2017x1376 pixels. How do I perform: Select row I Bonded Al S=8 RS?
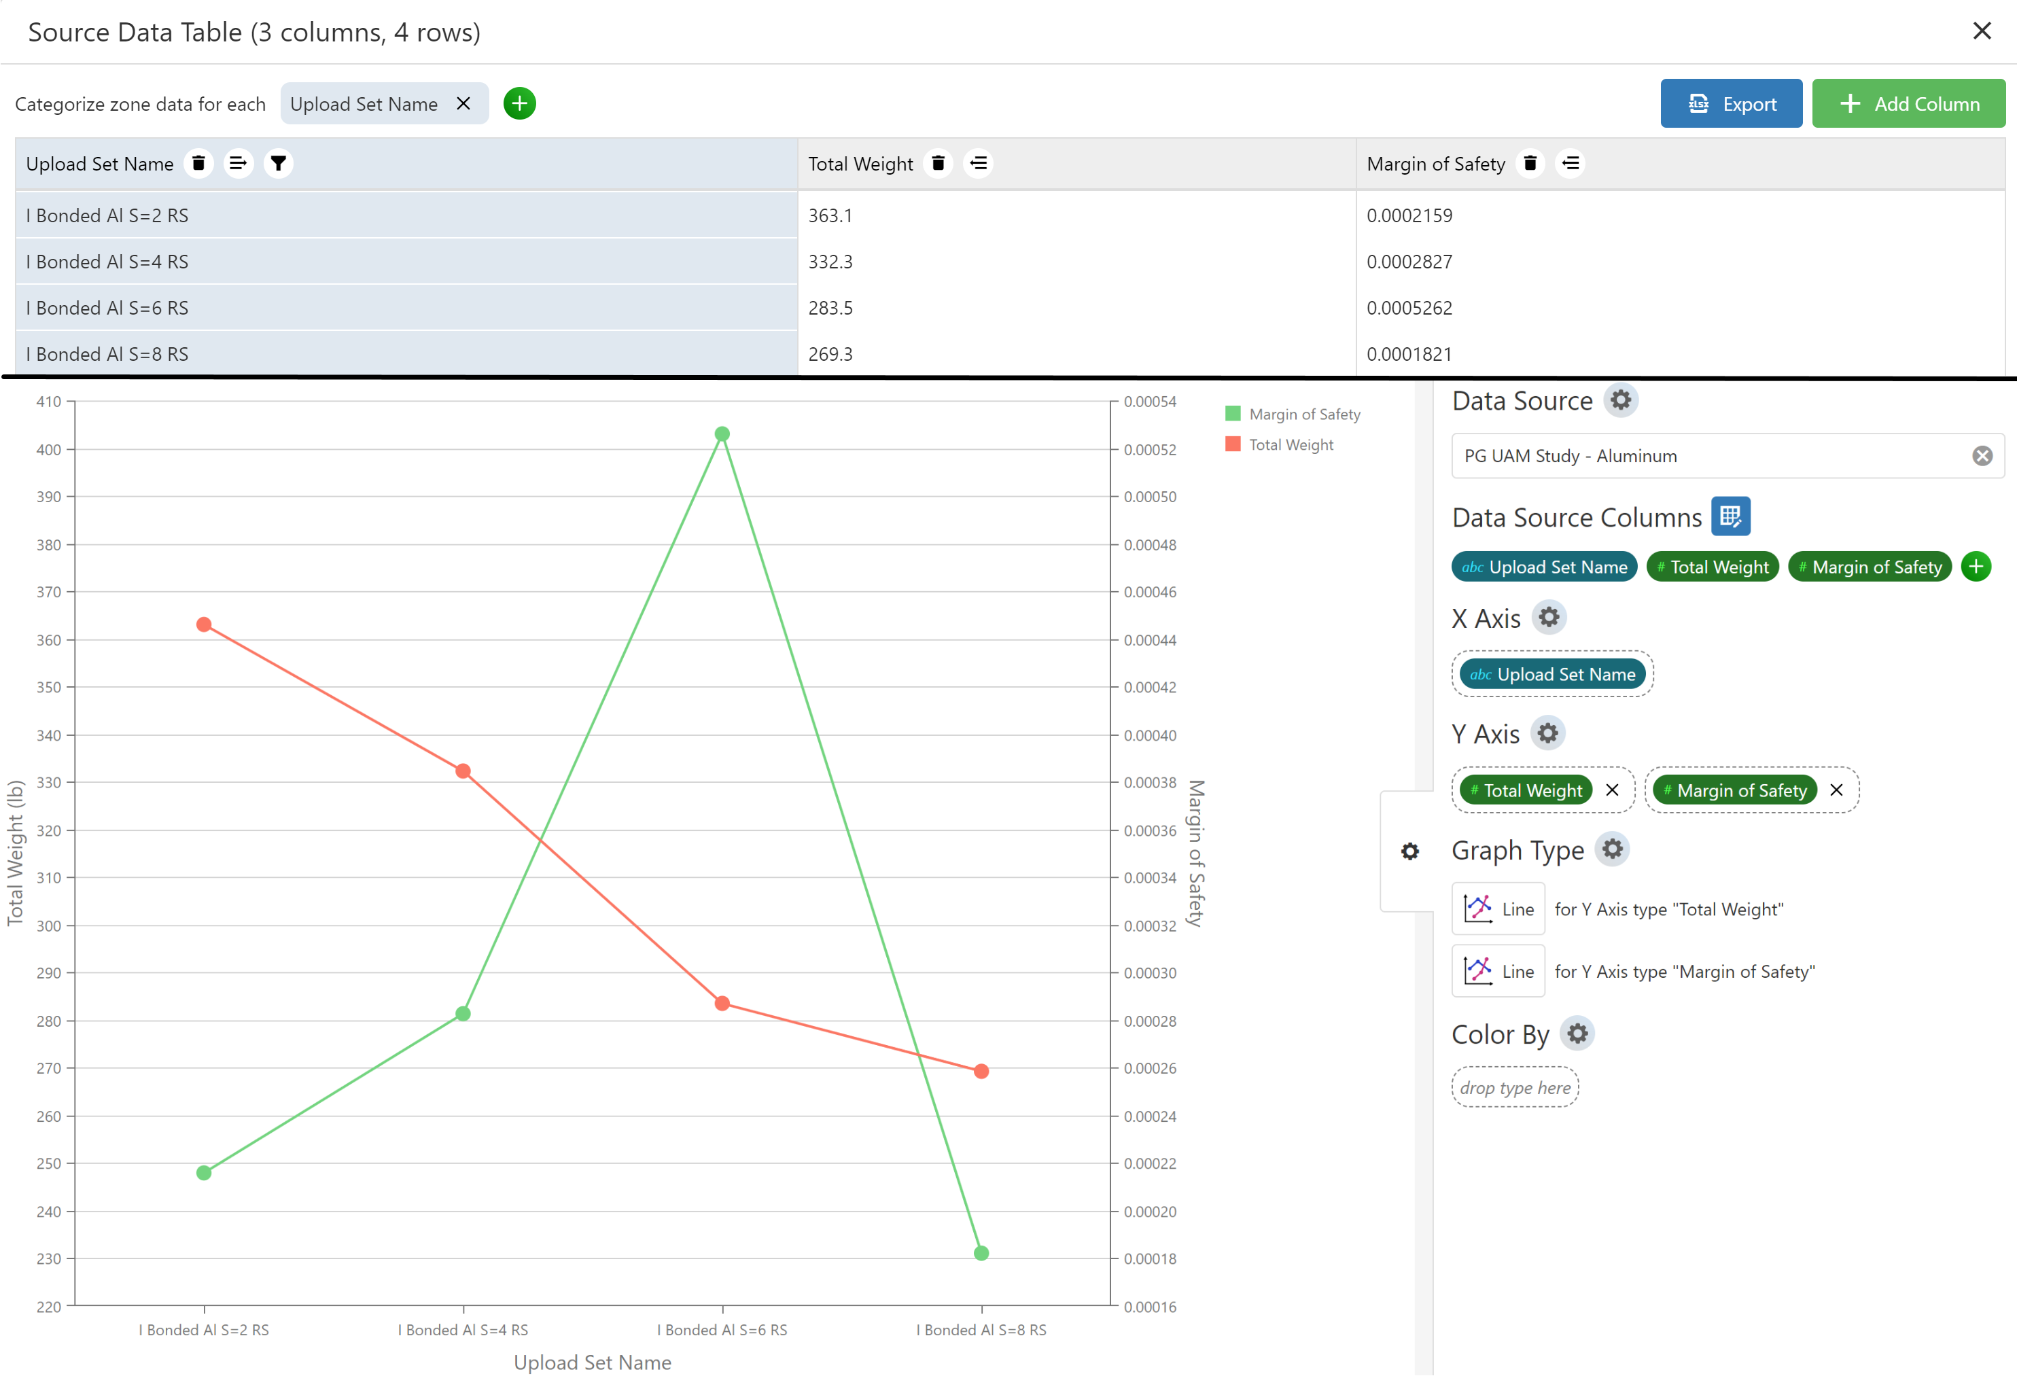click(406, 353)
